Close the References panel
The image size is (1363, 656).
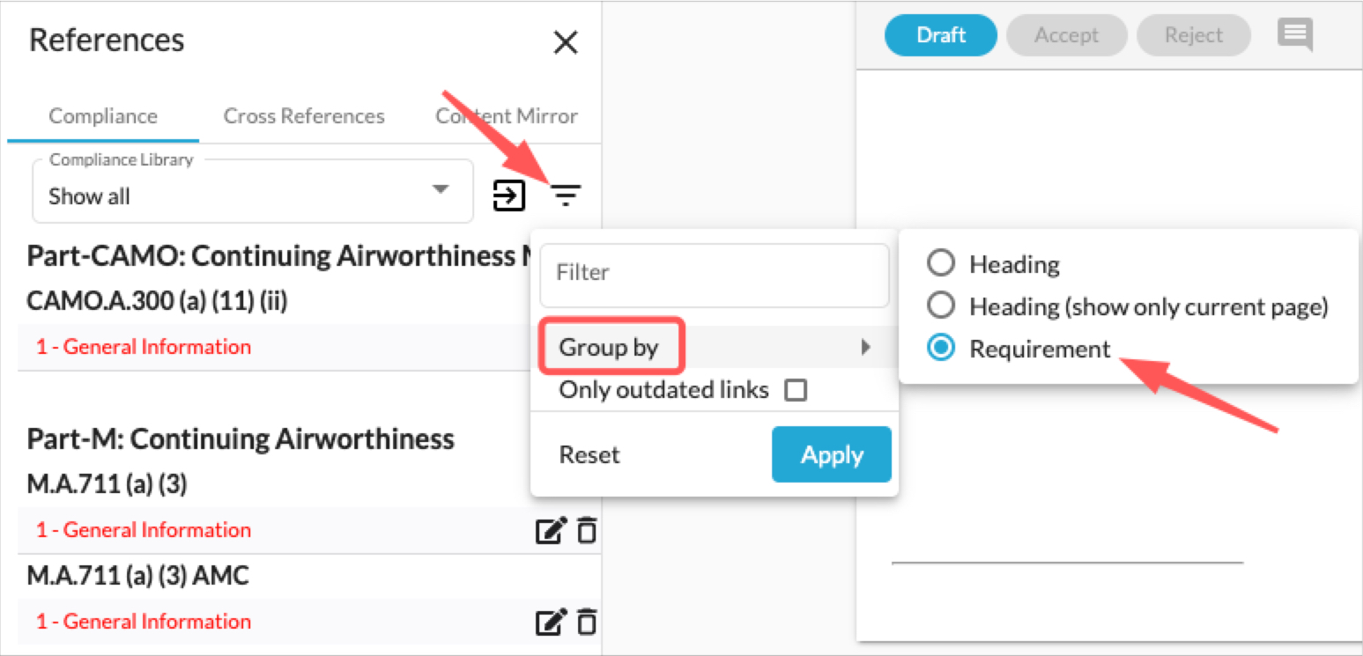click(565, 42)
